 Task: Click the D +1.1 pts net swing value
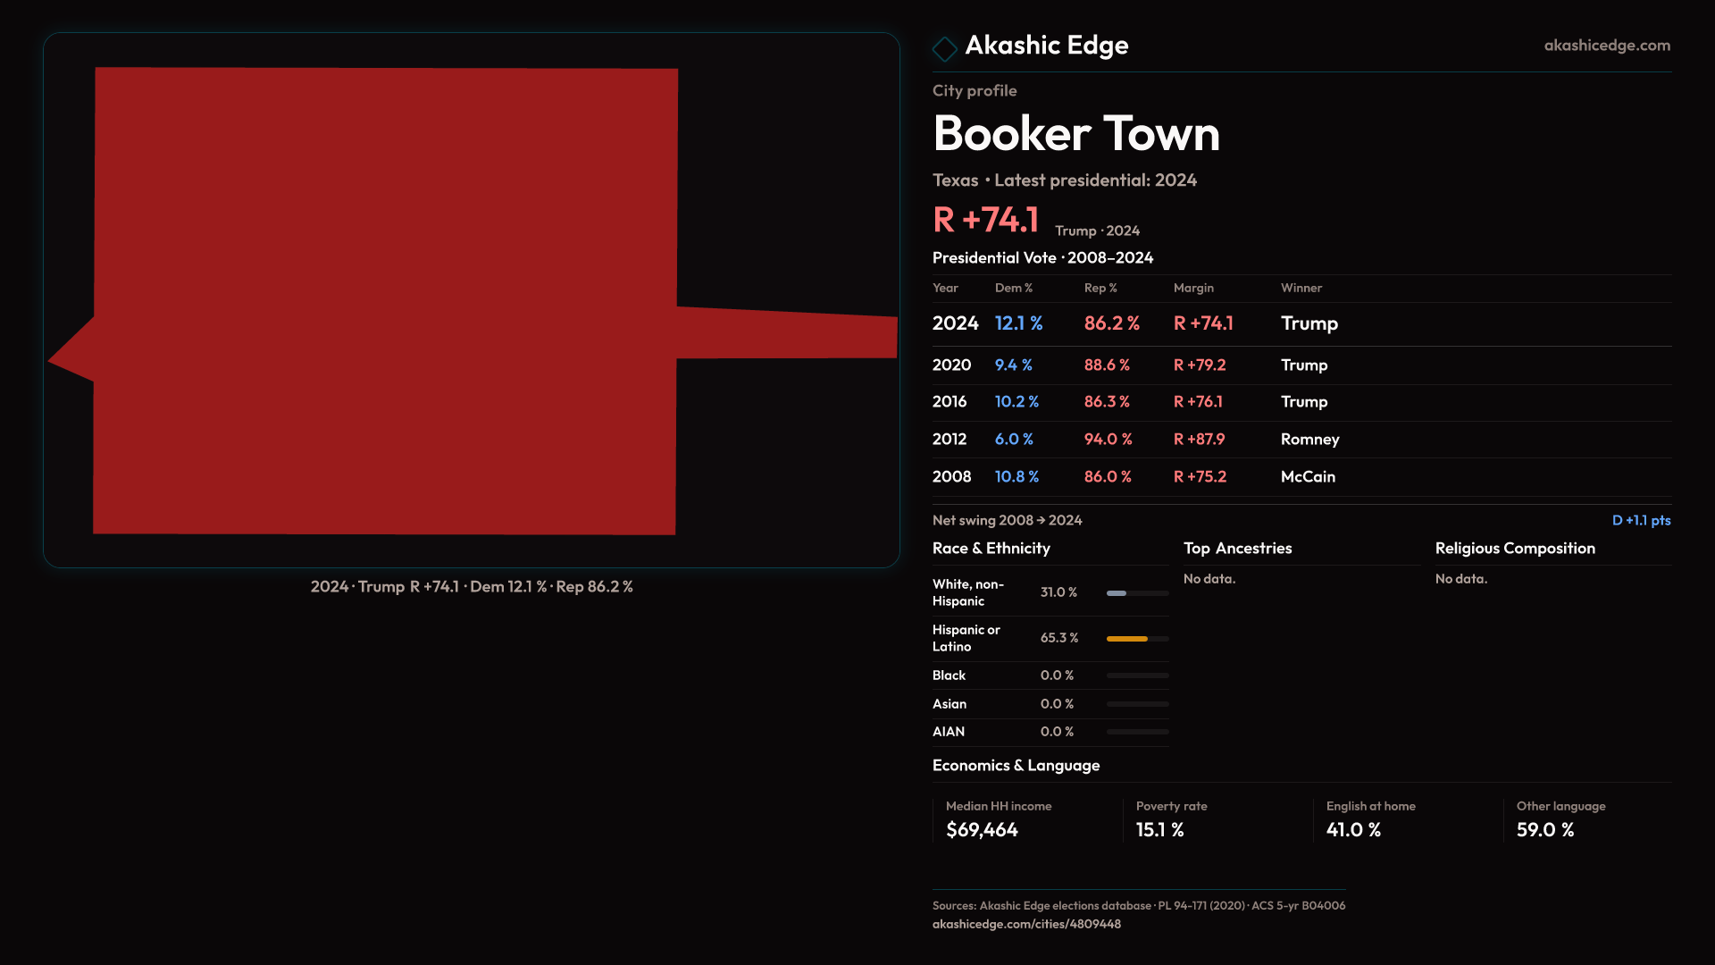click(x=1640, y=521)
